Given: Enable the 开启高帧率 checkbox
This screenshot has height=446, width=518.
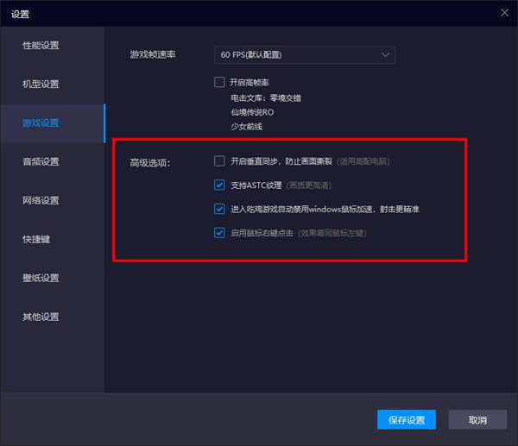Looking at the screenshot, I should [x=219, y=83].
